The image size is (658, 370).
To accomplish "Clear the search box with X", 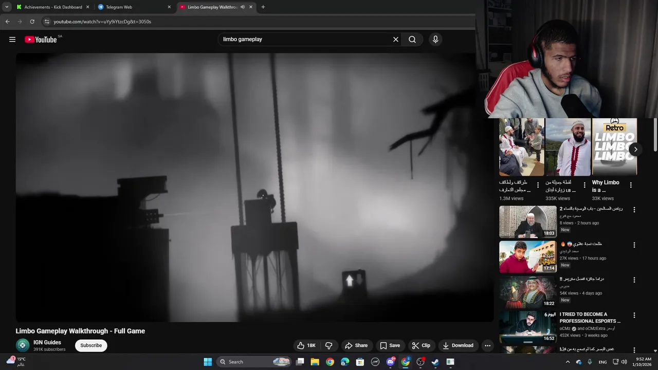I will click(x=396, y=40).
